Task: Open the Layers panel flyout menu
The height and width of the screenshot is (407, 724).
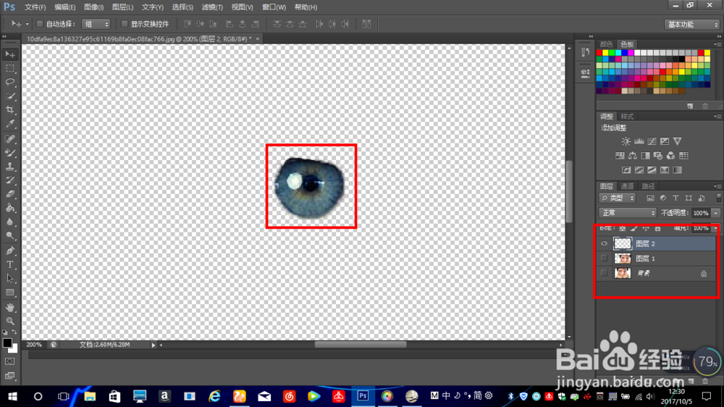Action: 717,186
